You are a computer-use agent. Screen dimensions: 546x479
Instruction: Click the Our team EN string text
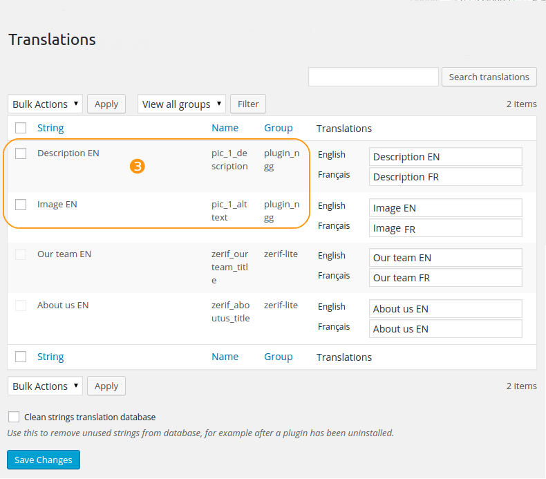tap(64, 254)
